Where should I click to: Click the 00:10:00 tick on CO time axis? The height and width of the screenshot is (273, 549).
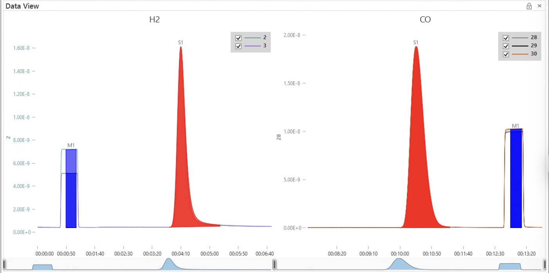(x=400, y=253)
